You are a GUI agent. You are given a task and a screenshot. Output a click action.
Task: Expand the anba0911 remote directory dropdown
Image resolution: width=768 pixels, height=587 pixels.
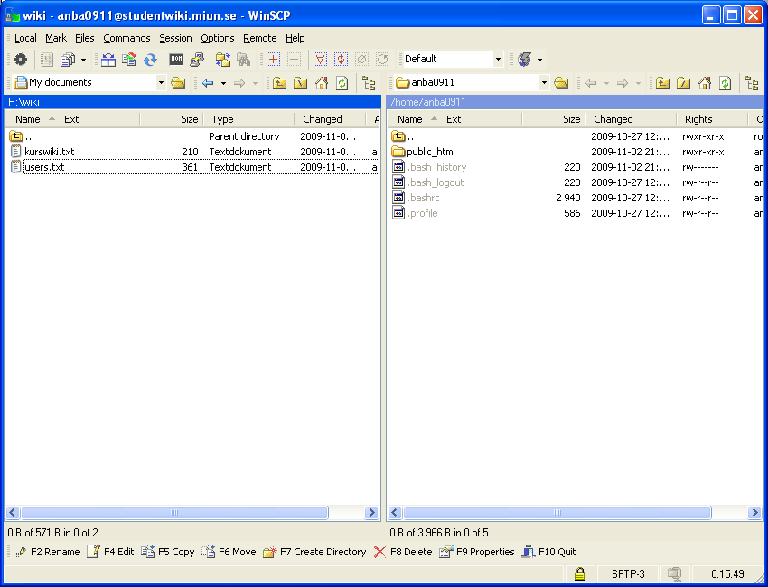click(544, 83)
